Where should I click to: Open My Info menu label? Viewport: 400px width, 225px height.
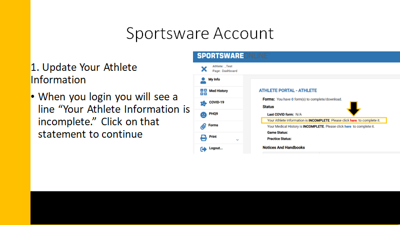tap(214, 79)
